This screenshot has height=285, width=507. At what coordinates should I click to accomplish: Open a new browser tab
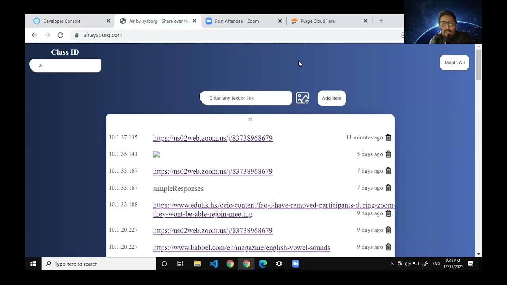(x=381, y=21)
